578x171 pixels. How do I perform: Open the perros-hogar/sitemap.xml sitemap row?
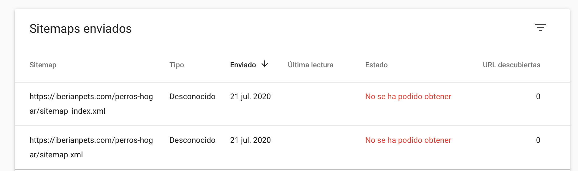292,148
